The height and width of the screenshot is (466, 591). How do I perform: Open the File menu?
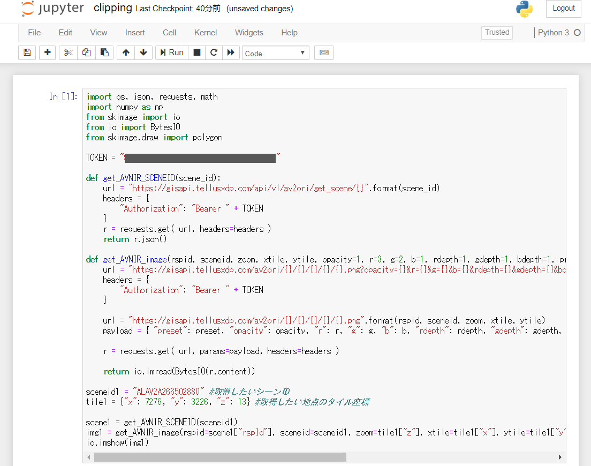coord(34,33)
